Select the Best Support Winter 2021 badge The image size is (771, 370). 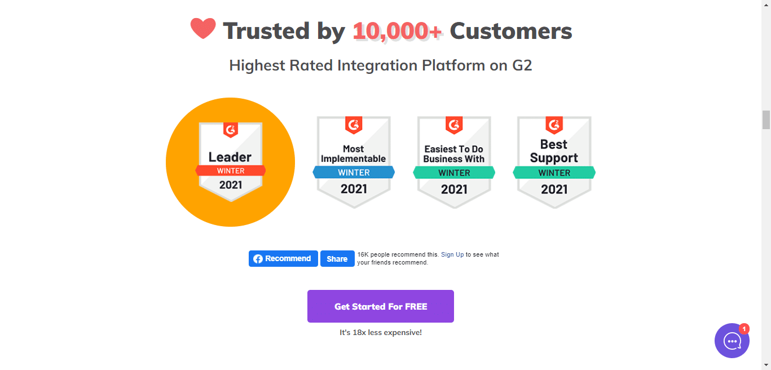pos(554,162)
